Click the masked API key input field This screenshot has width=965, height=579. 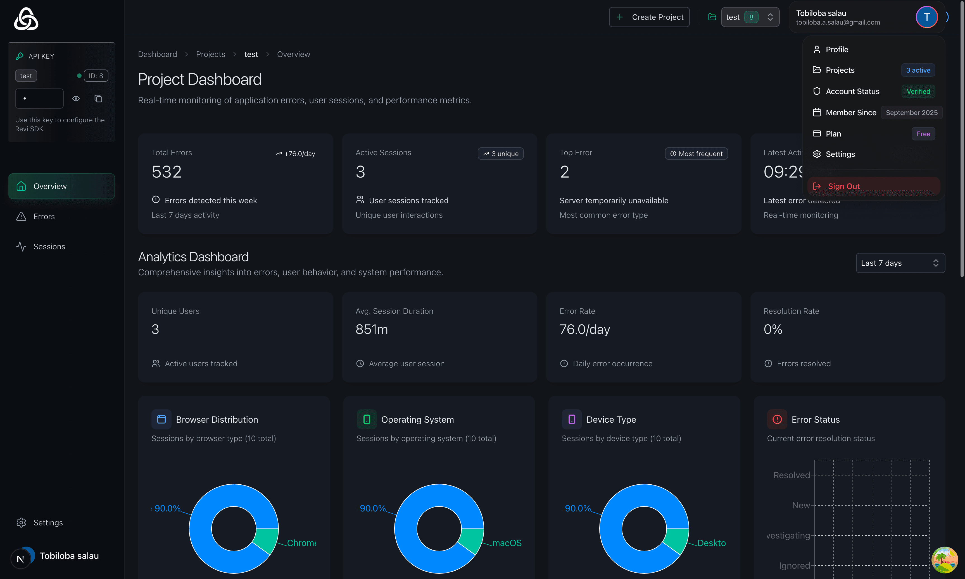pyautogui.click(x=39, y=98)
